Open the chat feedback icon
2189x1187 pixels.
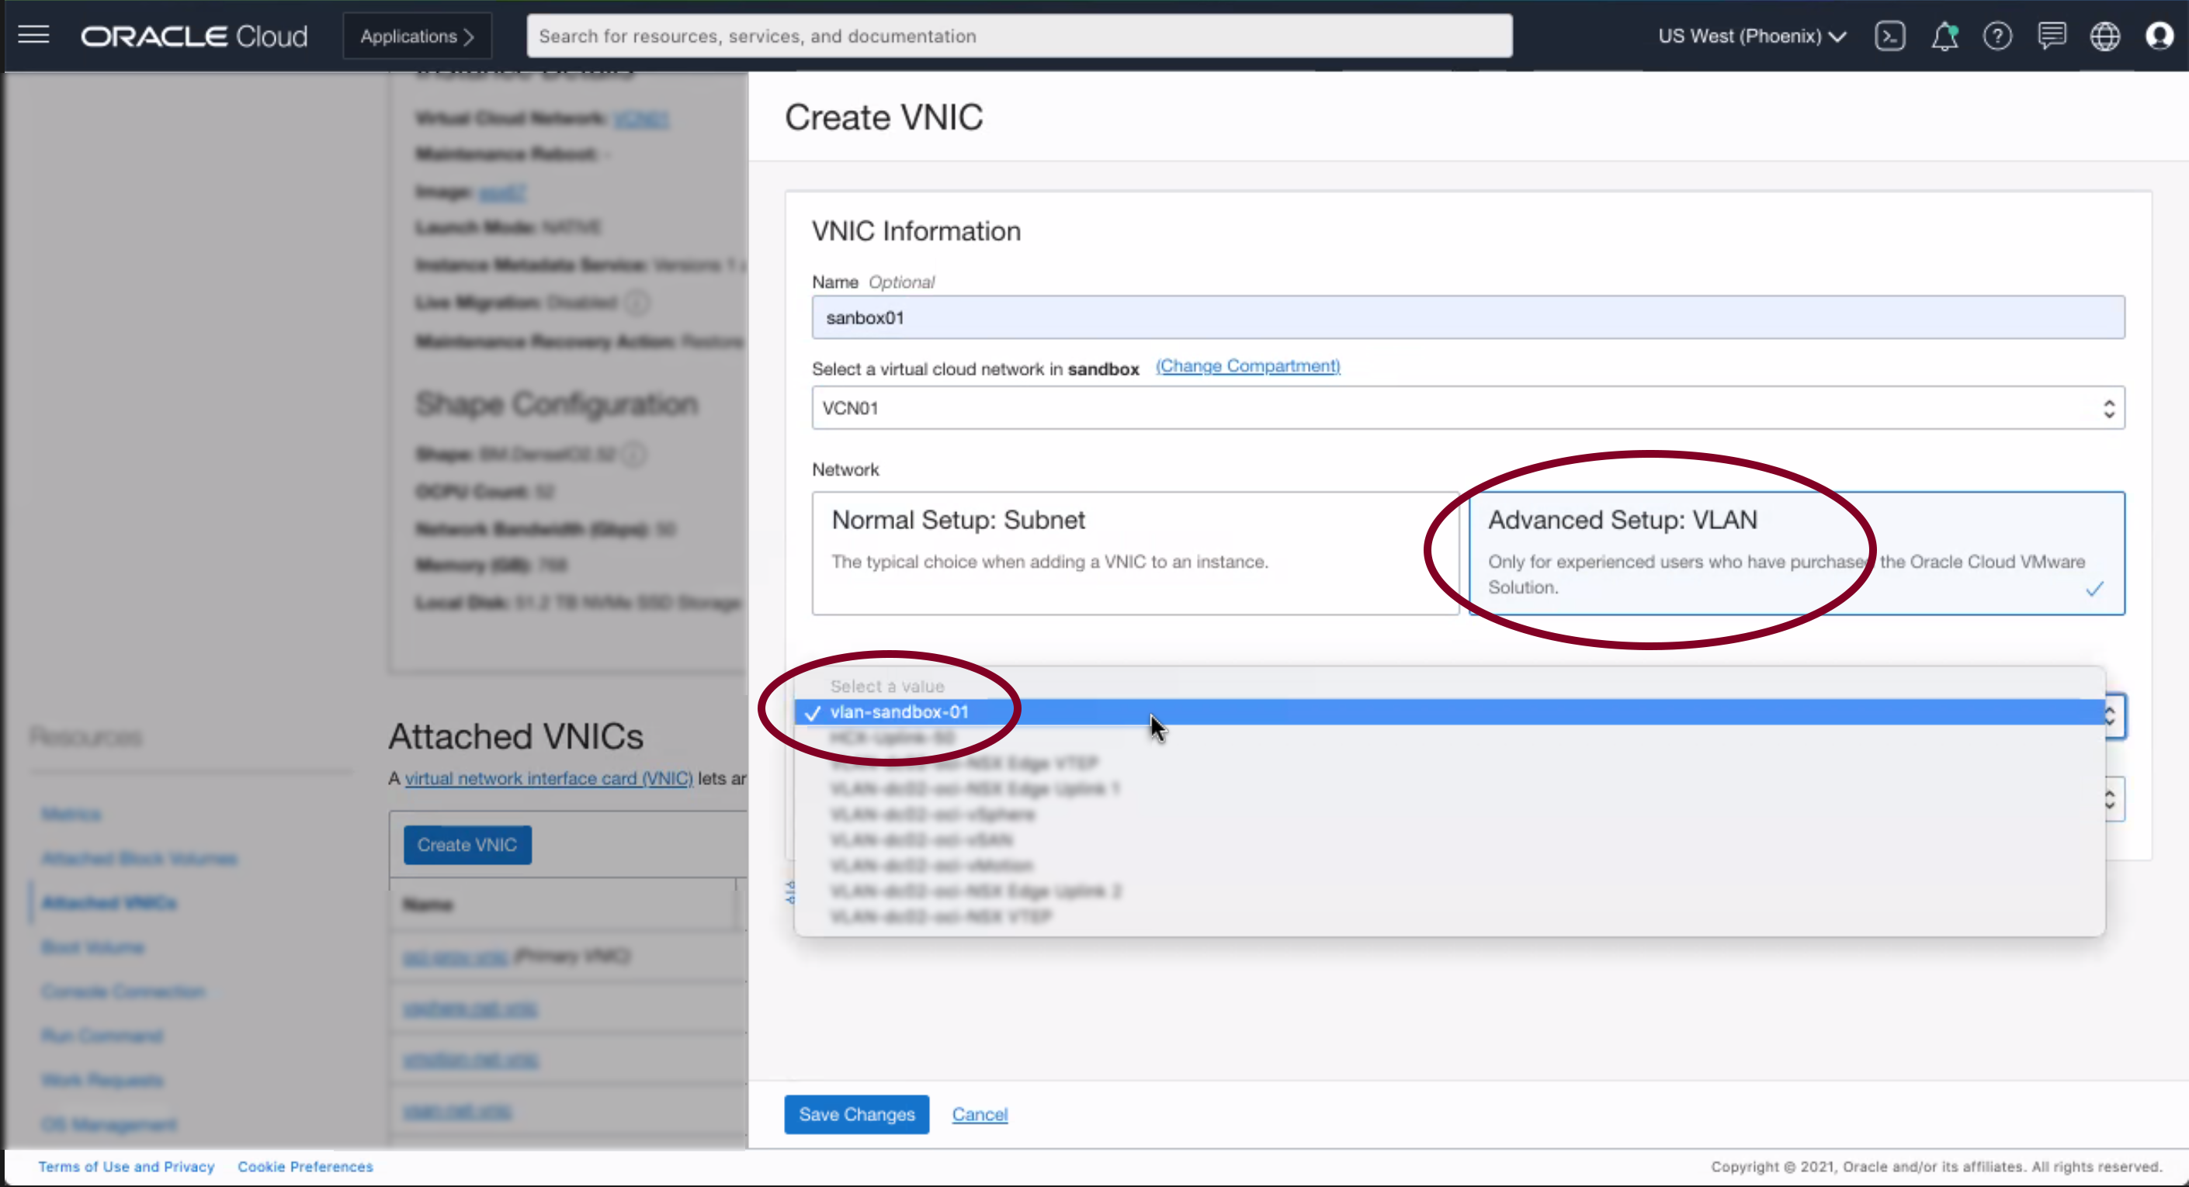[2052, 36]
